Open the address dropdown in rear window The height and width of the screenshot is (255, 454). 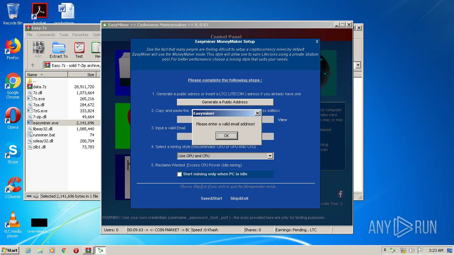358,65
